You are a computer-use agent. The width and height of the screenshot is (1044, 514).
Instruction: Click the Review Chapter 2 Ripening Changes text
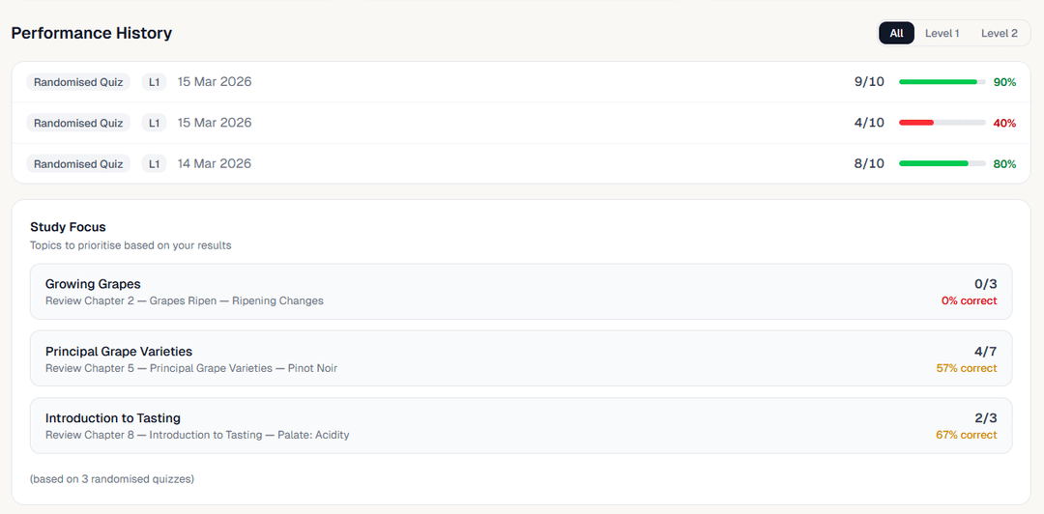coord(184,300)
